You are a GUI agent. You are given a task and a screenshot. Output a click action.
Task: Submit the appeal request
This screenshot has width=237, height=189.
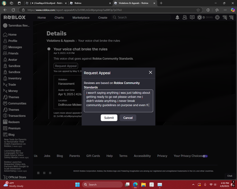(x=109, y=118)
